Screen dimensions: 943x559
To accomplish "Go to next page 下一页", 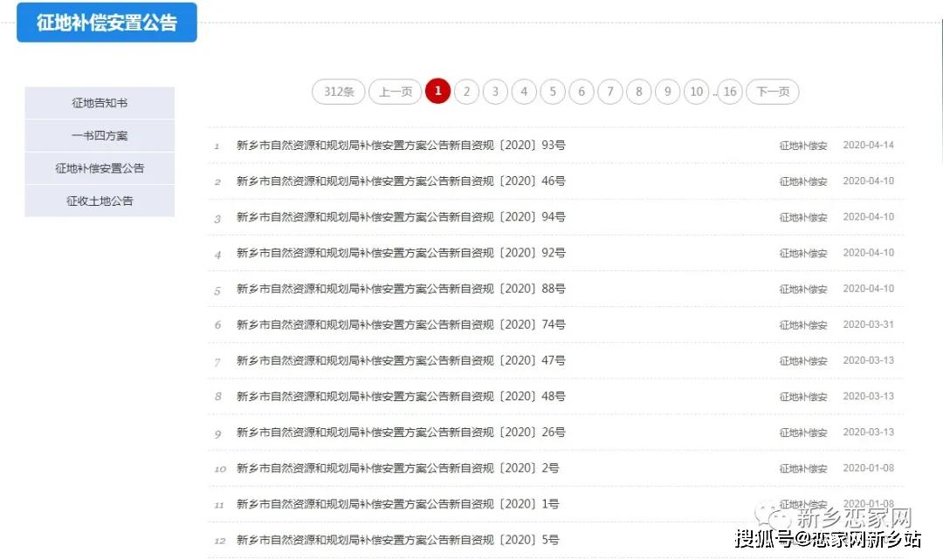I will click(x=773, y=92).
